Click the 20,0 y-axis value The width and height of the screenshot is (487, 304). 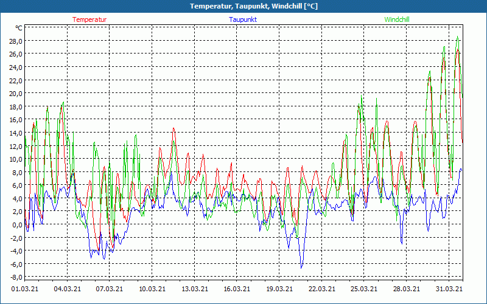coord(16,94)
